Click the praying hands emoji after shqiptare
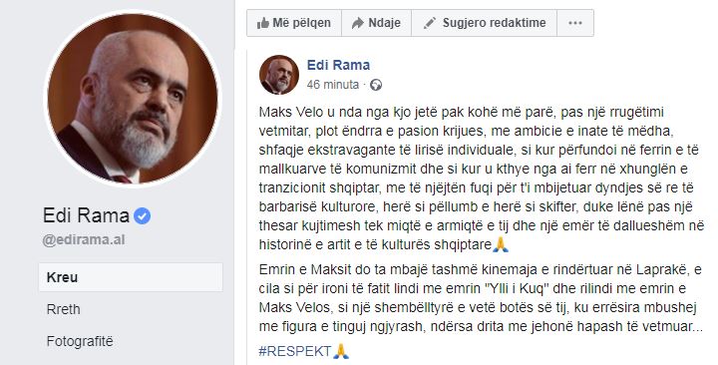Viewport: 718px width, 365px height. coord(501,245)
